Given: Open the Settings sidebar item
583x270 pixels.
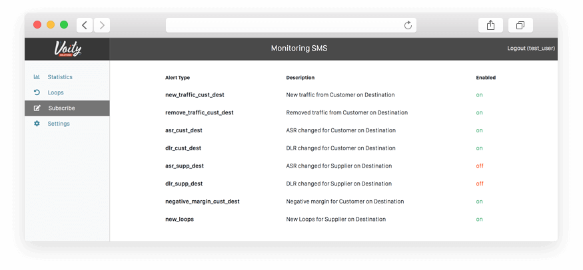Looking at the screenshot, I should pos(59,124).
